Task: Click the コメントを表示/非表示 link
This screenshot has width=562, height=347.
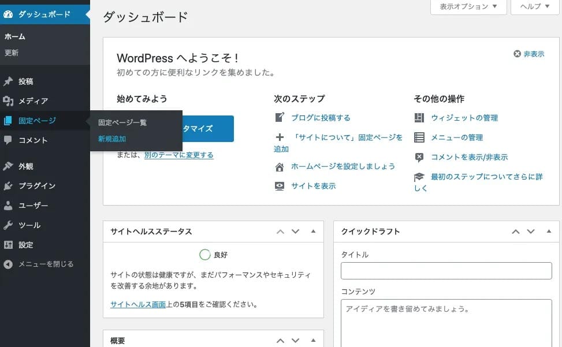Action: (469, 157)
